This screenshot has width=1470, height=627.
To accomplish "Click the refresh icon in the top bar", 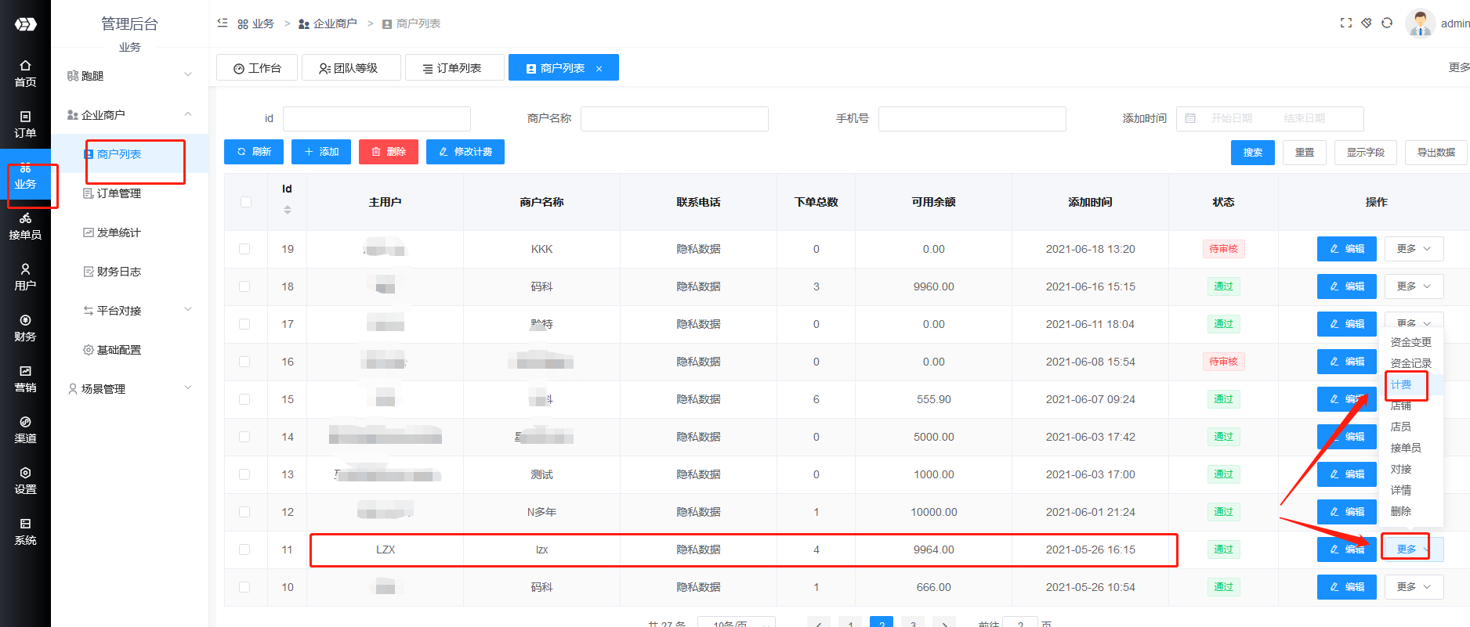I will click(1387, 23).
